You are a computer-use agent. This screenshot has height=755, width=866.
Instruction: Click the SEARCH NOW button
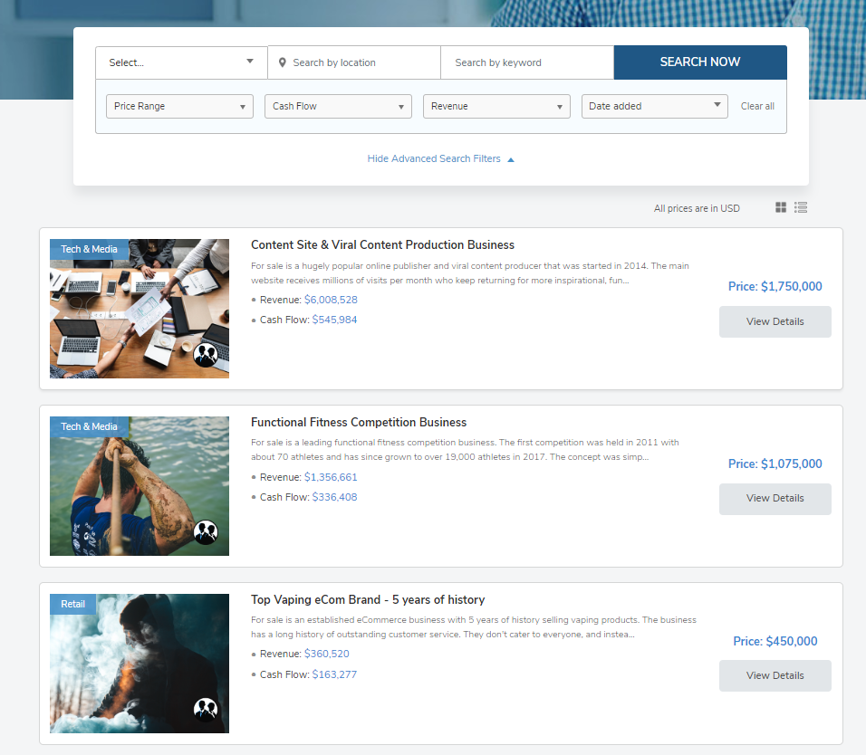coord(700,62)
